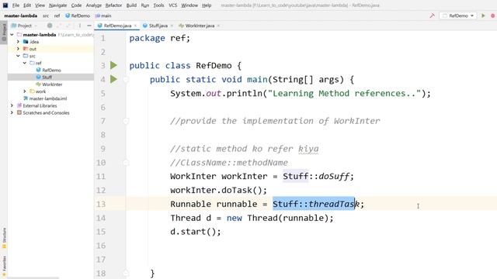Open the RefDemo run configuration dropdown
497x279 pixels.
coord(457,15)
